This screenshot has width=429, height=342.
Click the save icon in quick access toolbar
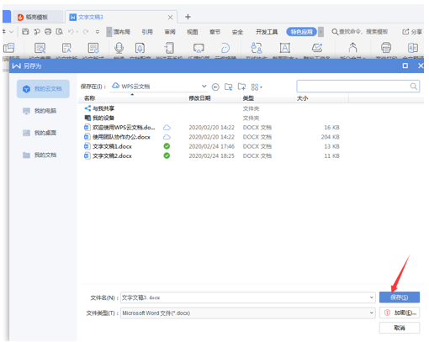pyautogui.click(x=25, y=32)
